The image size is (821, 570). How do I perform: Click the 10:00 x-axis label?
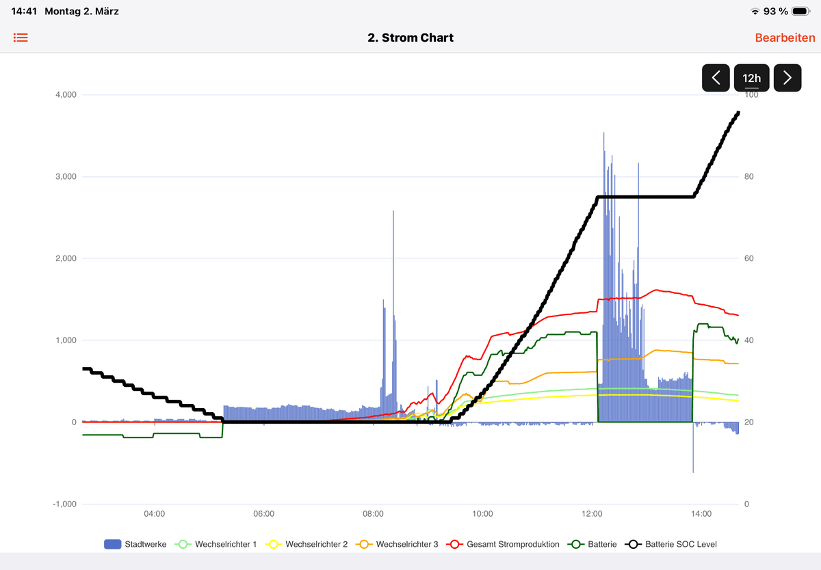pyautogui.click(x=483, y=514)
